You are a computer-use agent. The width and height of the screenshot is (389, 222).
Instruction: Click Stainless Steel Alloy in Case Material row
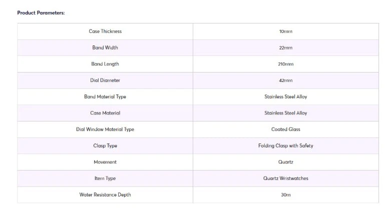tap(285, 113)
